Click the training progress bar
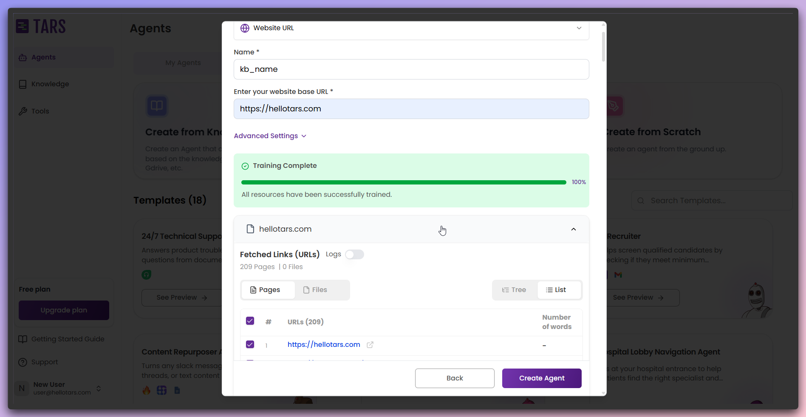806x417 pixels. [x=404, y=182]
